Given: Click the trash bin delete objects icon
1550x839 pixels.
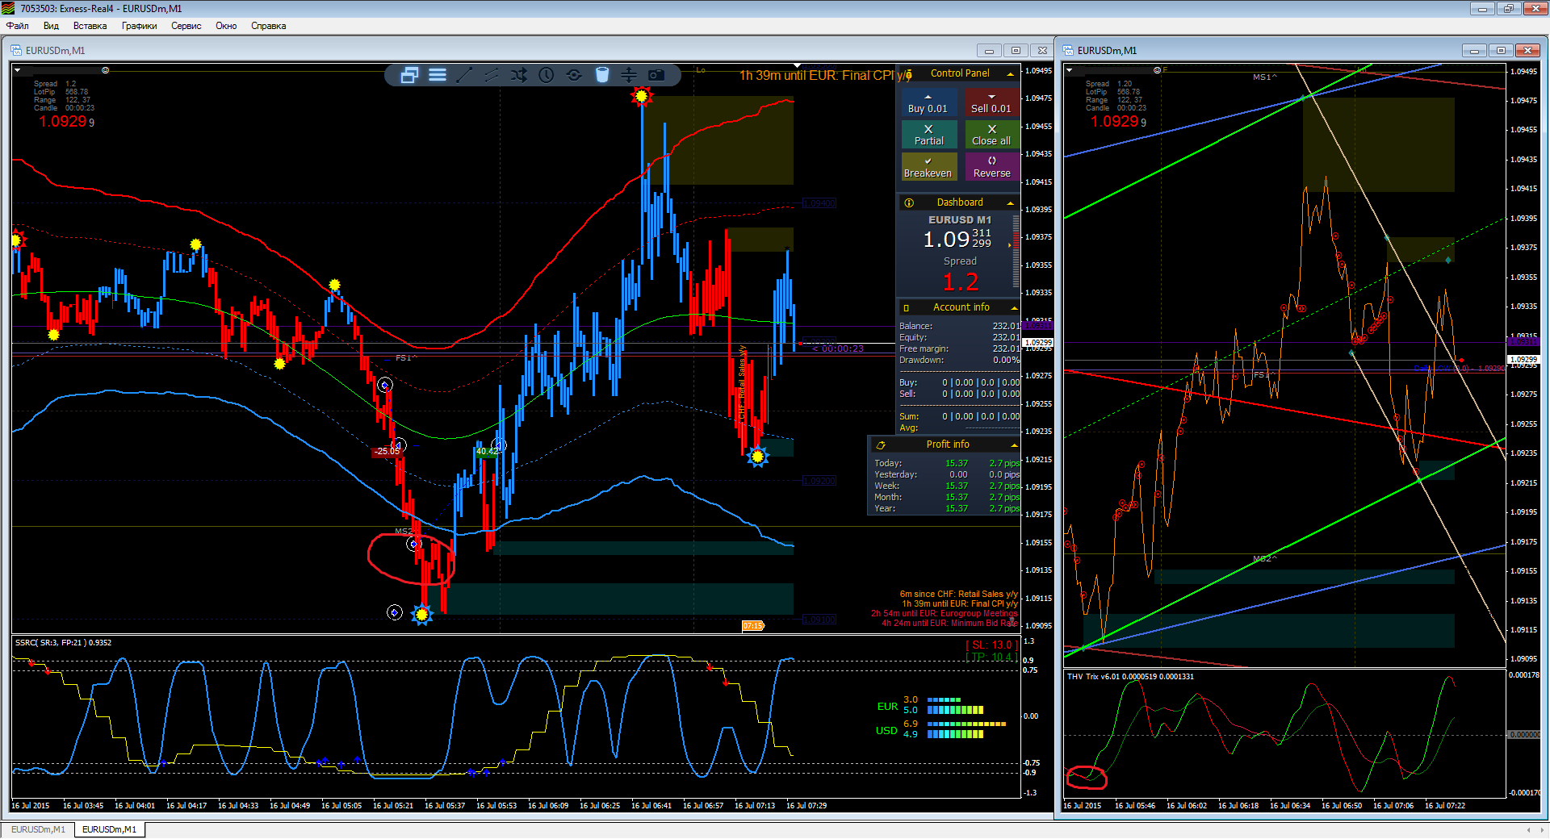Looking at the screenshot, I should pyautogui.click(x=601, y=75).
